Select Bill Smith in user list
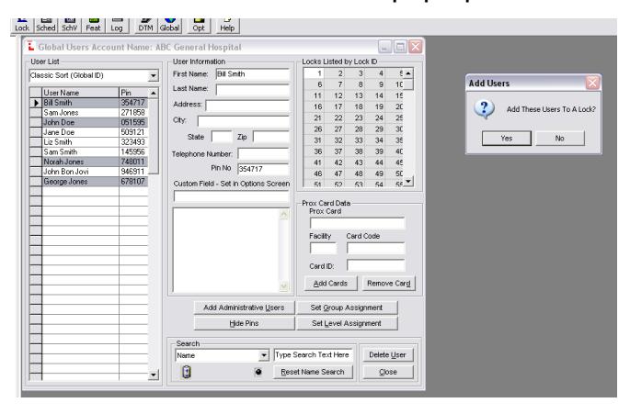The height and width of the screenshot is (414, 630). pos(88,103)
